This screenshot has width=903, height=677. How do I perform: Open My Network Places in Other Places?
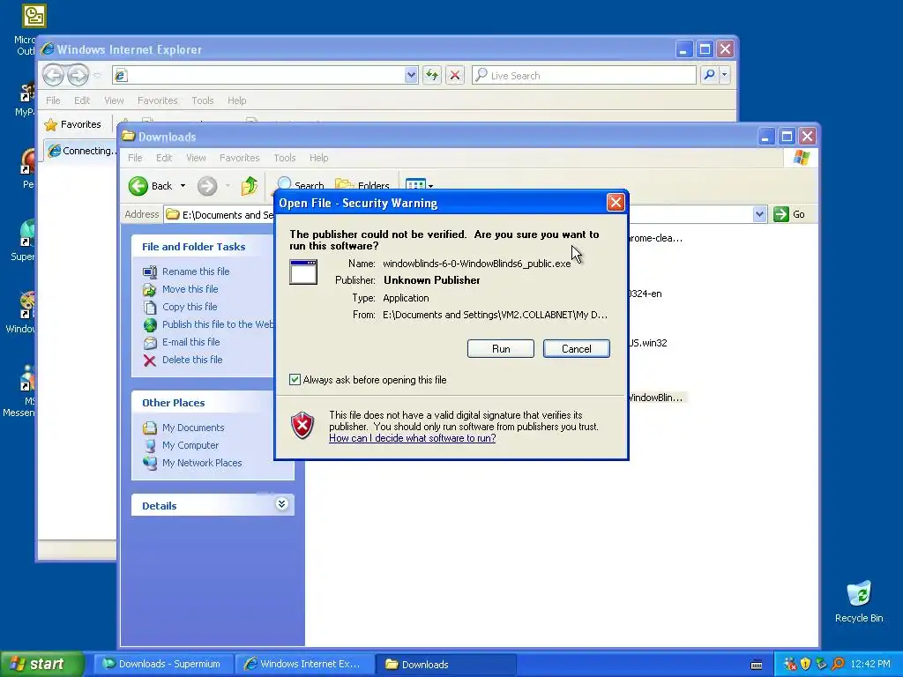pyautogui.click(x=202, y=463)
